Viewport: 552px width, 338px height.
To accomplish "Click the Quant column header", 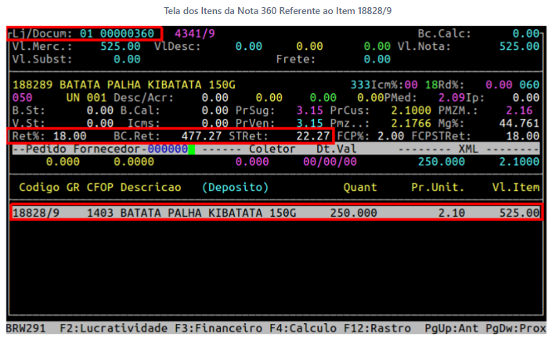I will 360,188.
